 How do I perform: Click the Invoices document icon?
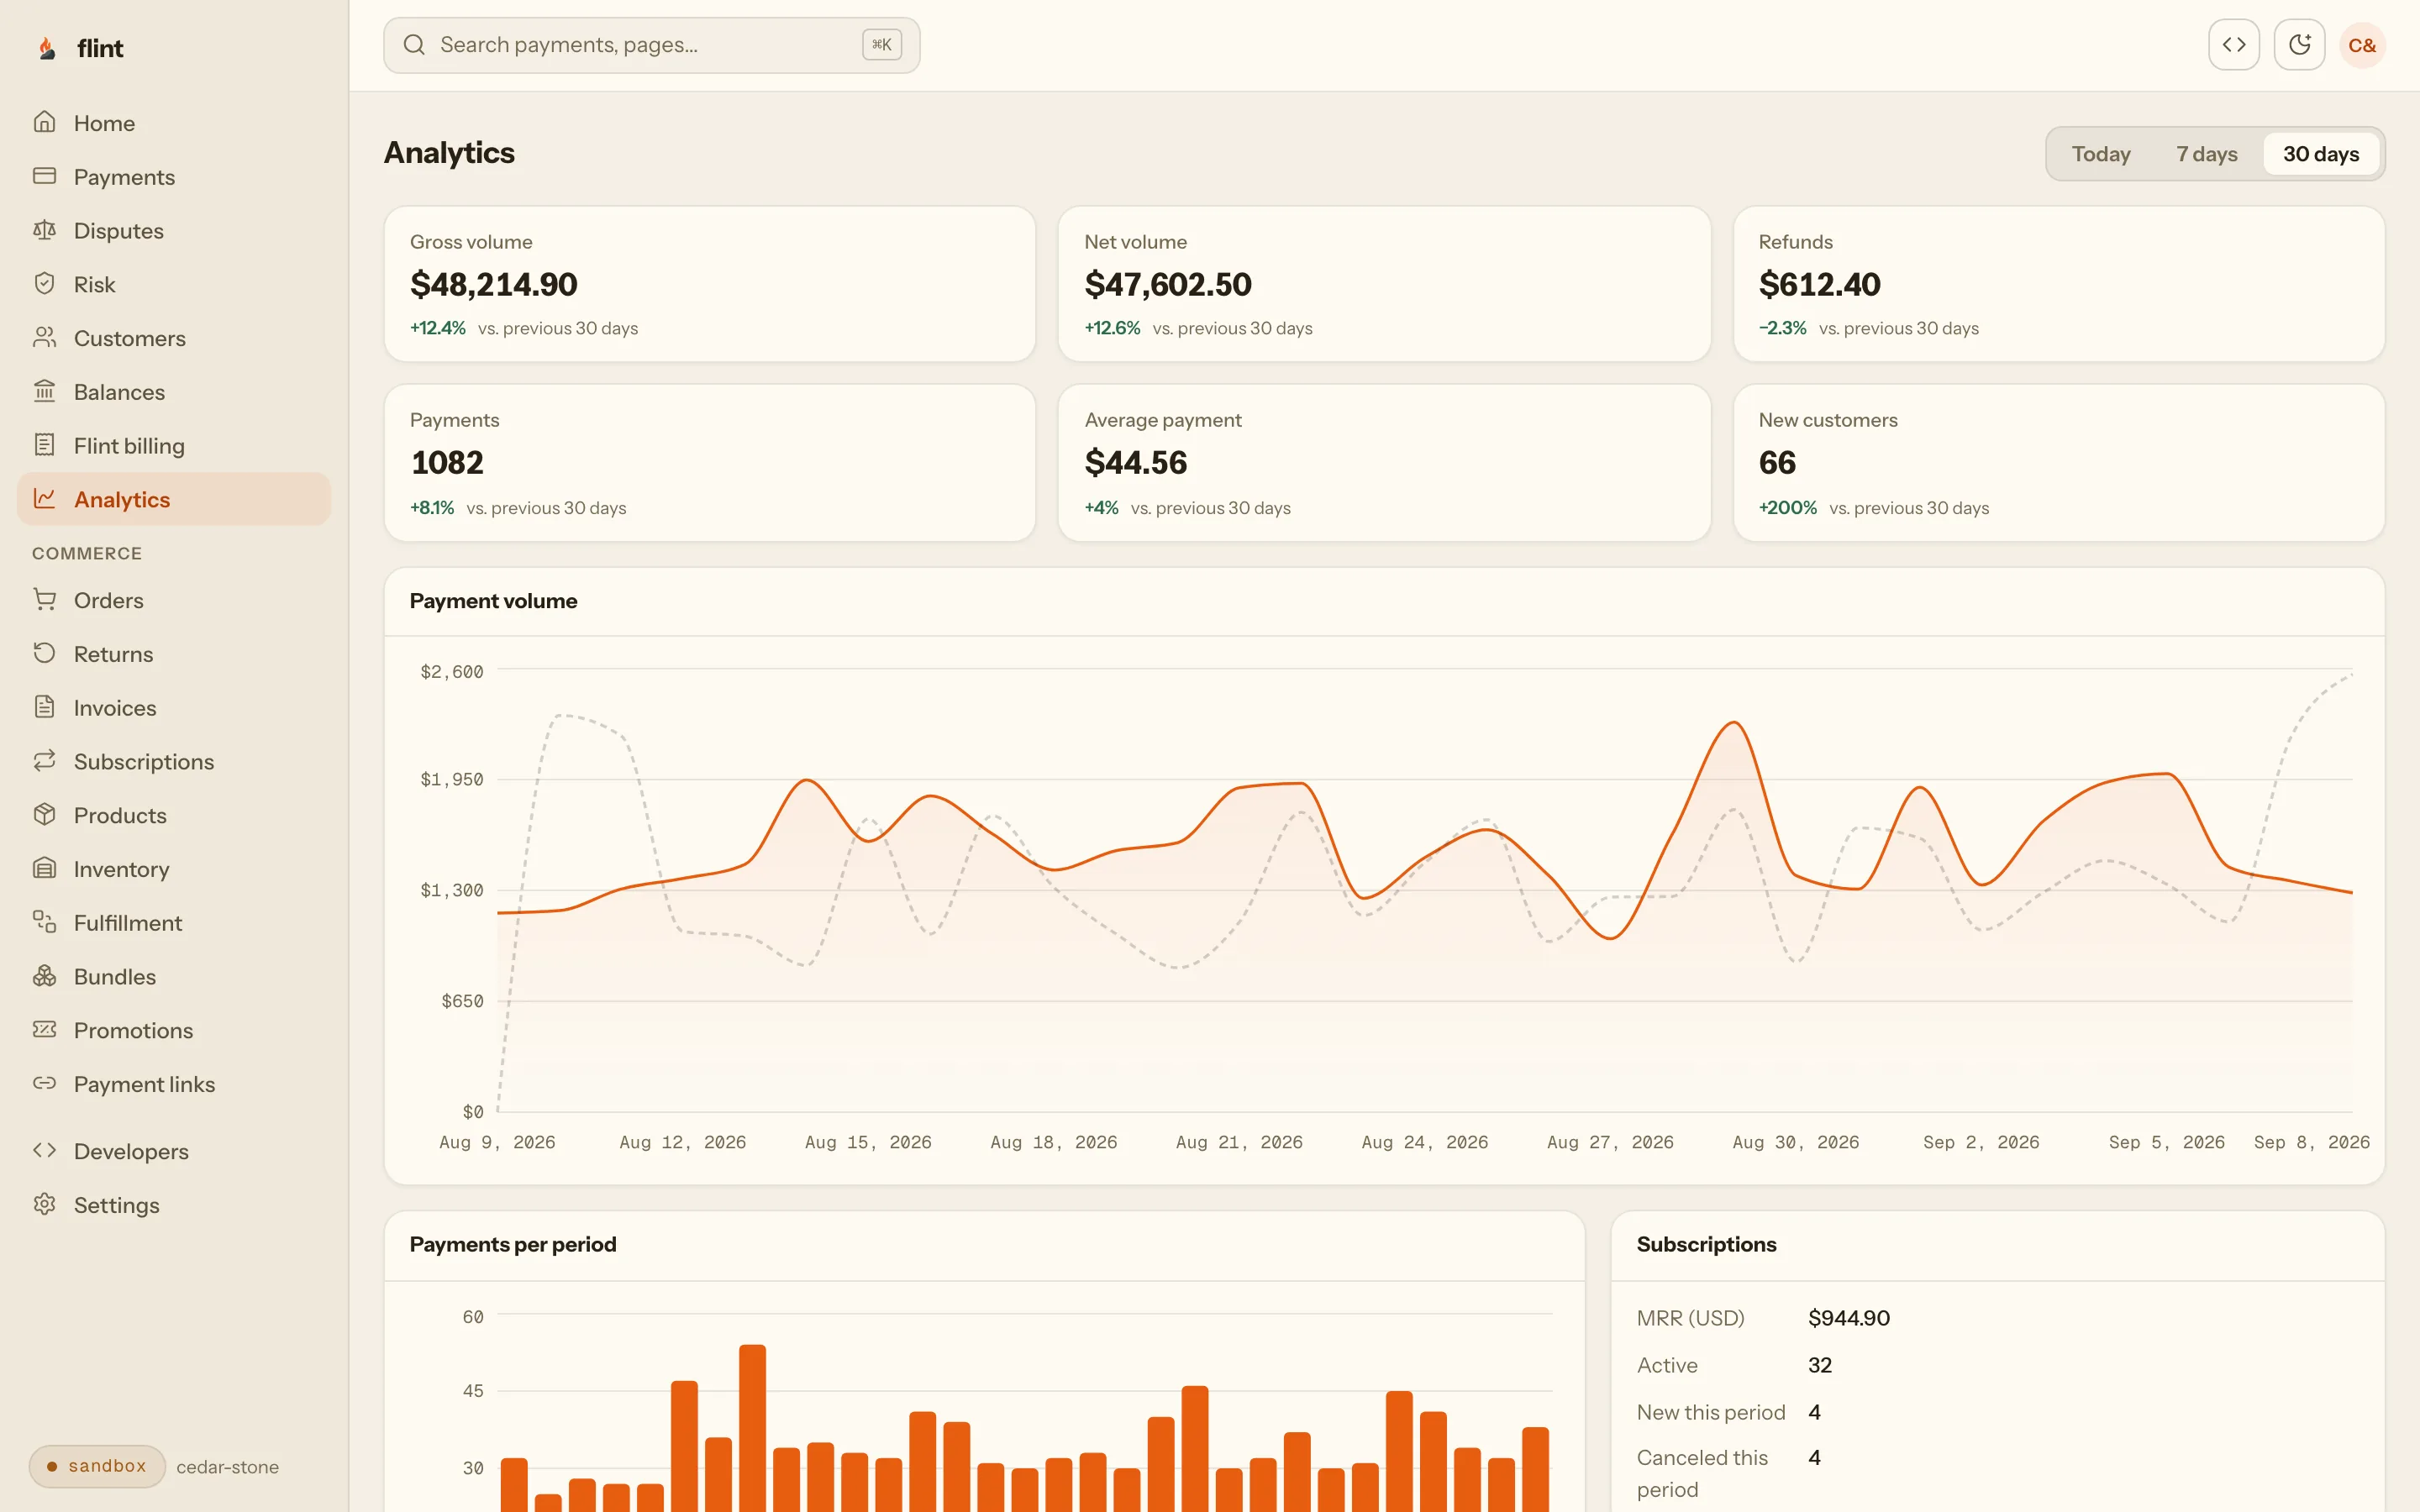pyautogui.click(x=44, y=707)
